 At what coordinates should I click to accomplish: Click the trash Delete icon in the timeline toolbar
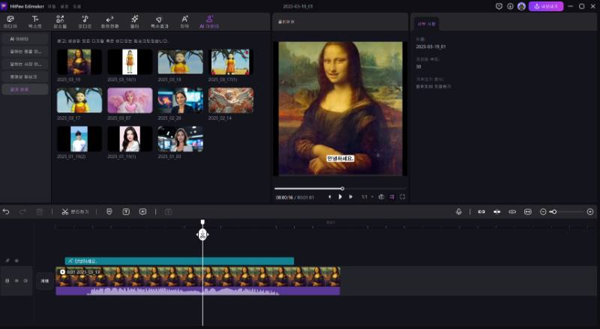point(40,211)
